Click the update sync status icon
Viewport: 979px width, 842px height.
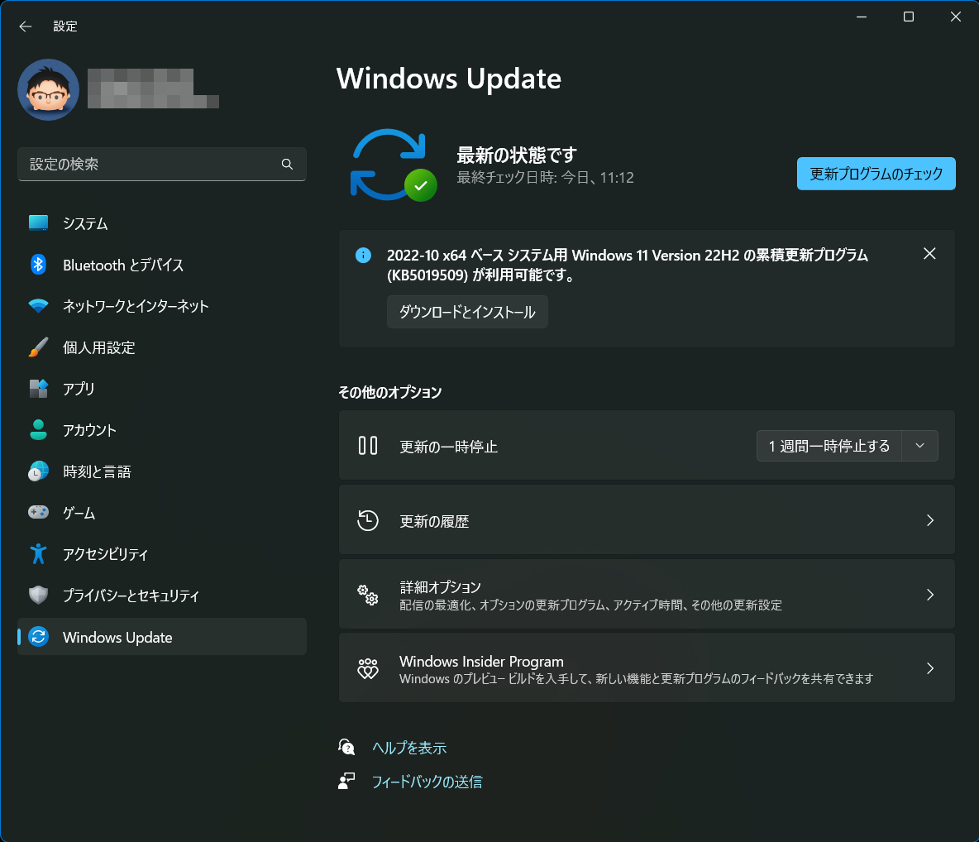[394, 165]
